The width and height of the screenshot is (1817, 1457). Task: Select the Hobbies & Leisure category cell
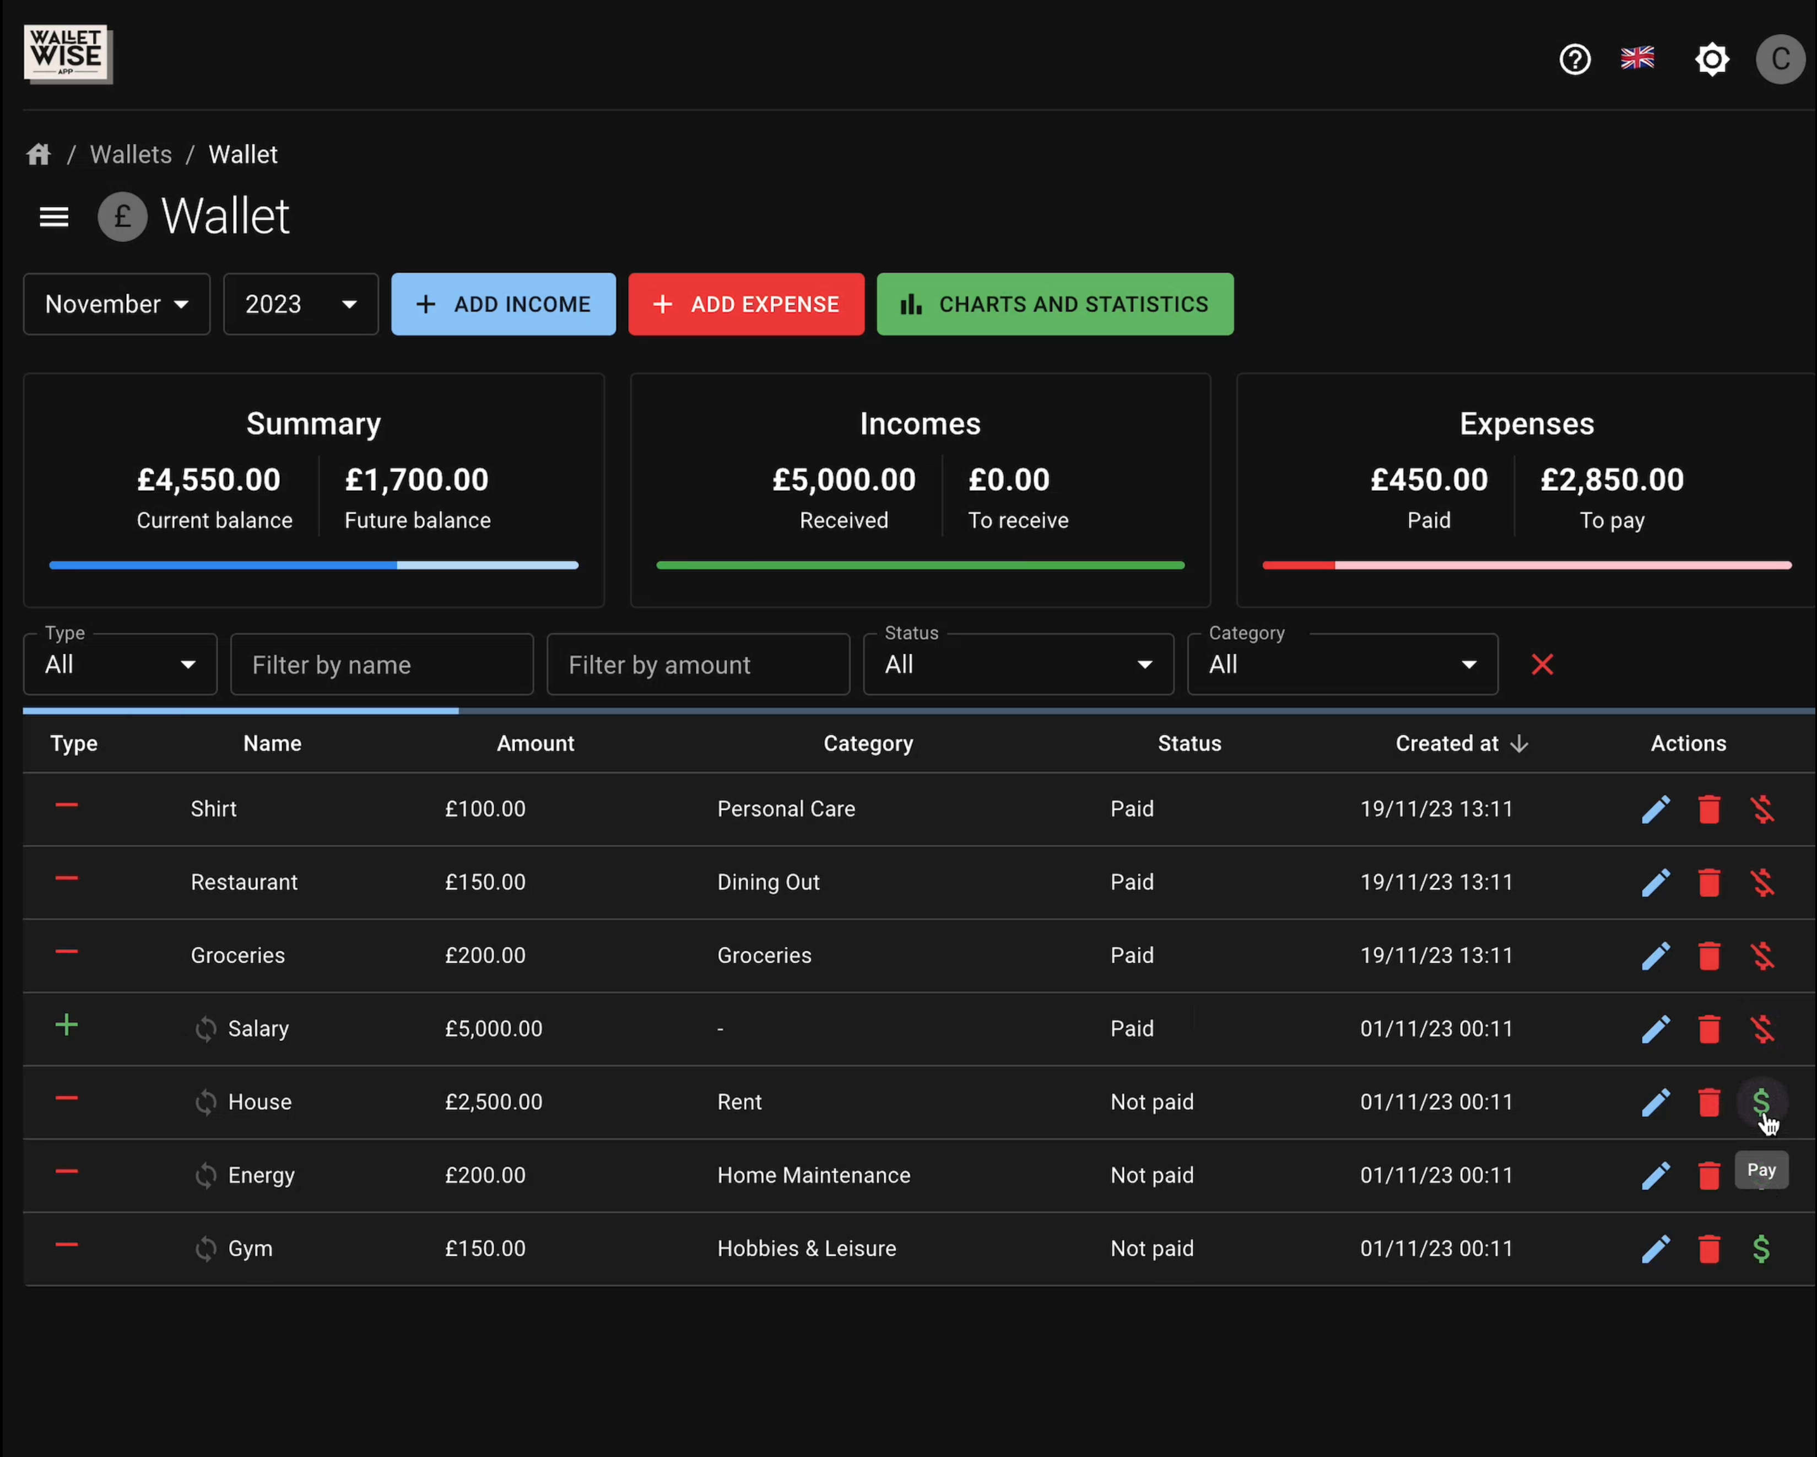pos(807,1249)
